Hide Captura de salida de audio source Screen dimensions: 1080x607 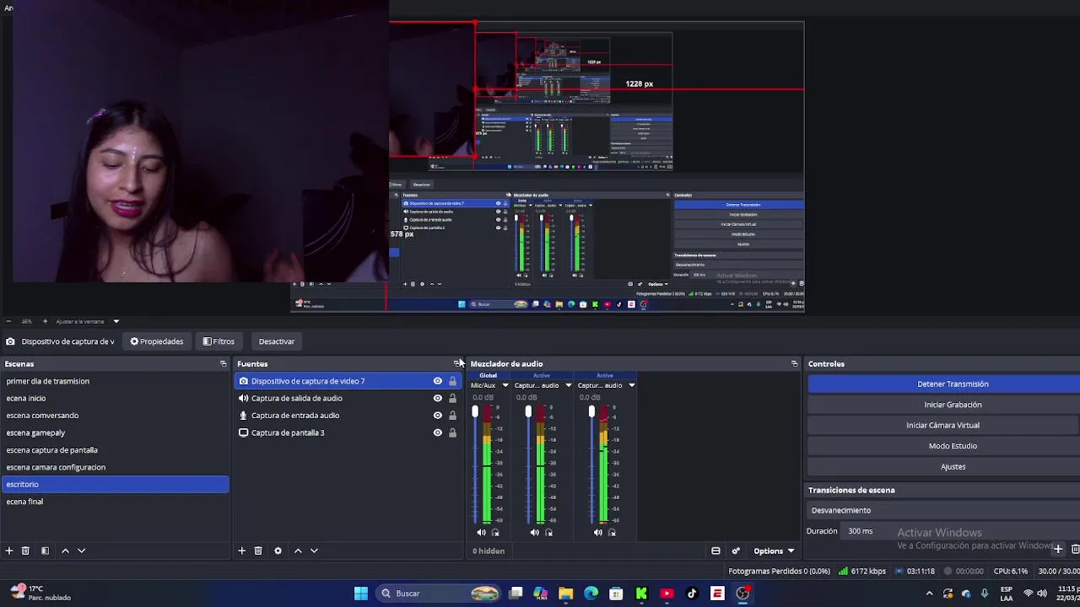tap(437, 398)
